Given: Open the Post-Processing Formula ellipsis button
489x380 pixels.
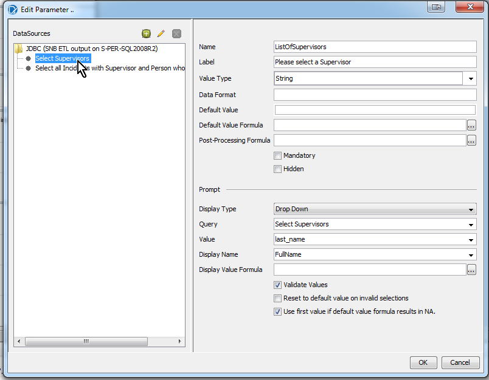Looking at the screenshot, I should click(471, 140).
